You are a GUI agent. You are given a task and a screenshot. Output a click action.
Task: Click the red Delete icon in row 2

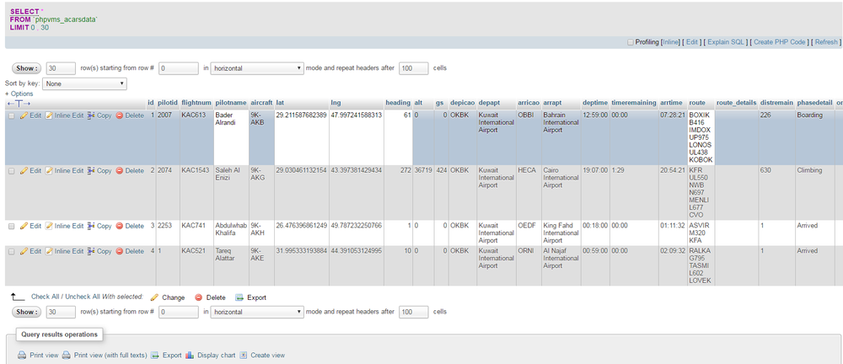(x=119, y=171)
